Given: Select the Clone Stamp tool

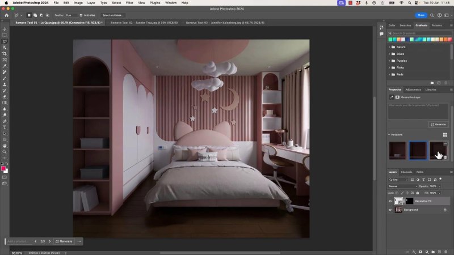Looking at the screenshot, I should pyautogui.click(x=5, y=84).
